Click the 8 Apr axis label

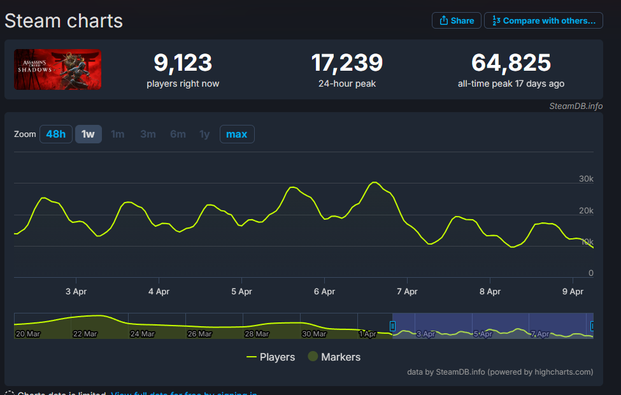(x=490, y=292)
